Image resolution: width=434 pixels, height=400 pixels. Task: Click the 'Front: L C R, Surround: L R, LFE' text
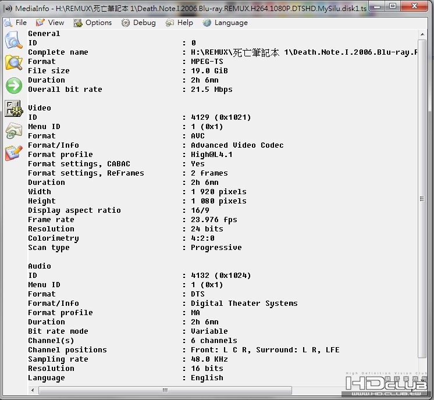pos(265,350)
